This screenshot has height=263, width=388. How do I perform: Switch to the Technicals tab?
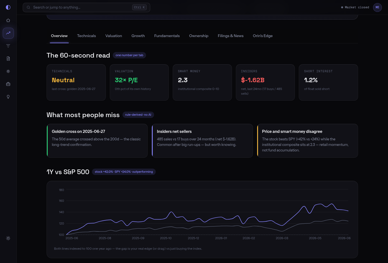(86, 36)
